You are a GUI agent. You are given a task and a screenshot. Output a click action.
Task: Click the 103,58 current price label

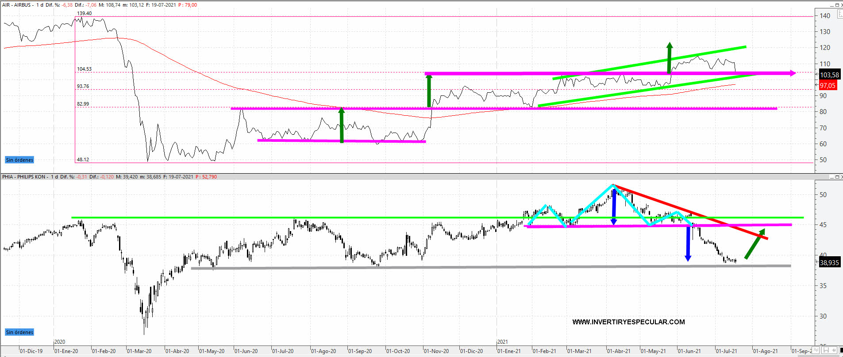(829, 75)
